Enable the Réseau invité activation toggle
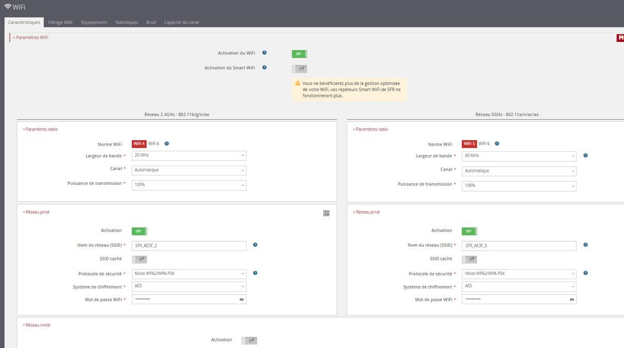Image resolution: width=624 pixels, height=348 pixels. (249, 341)
